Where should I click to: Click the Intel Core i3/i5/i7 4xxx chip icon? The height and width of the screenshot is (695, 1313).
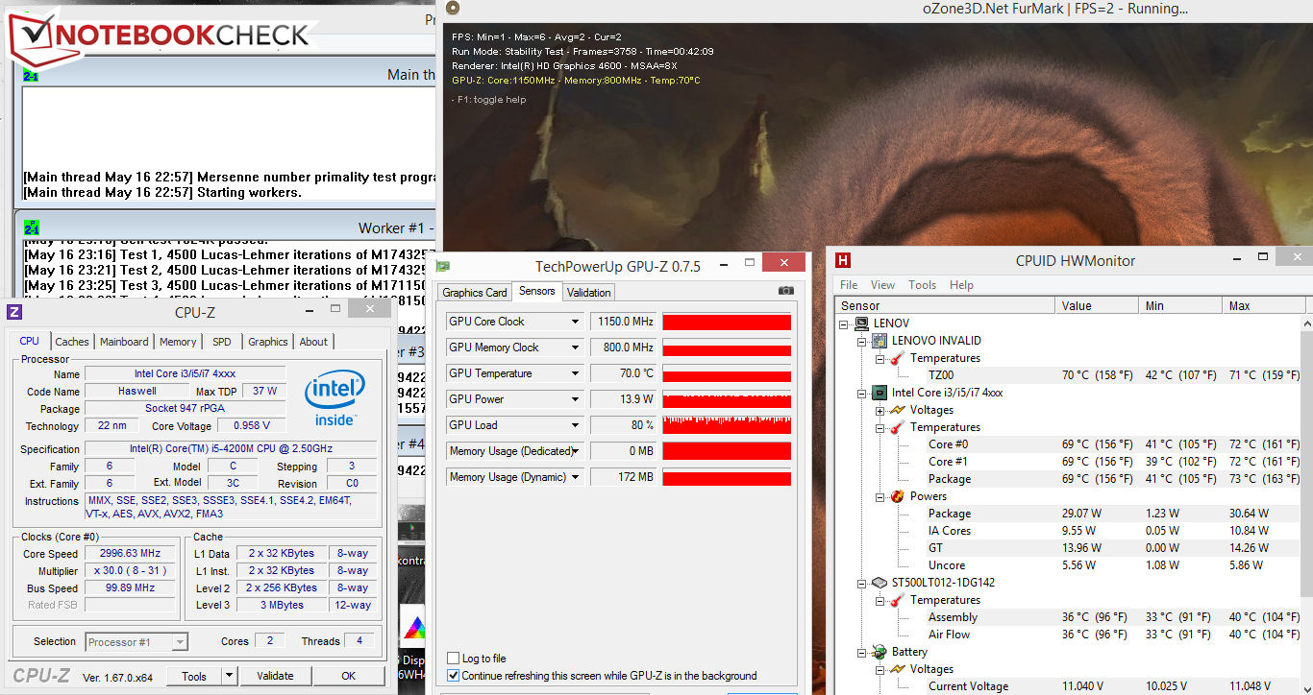point(879,393)
